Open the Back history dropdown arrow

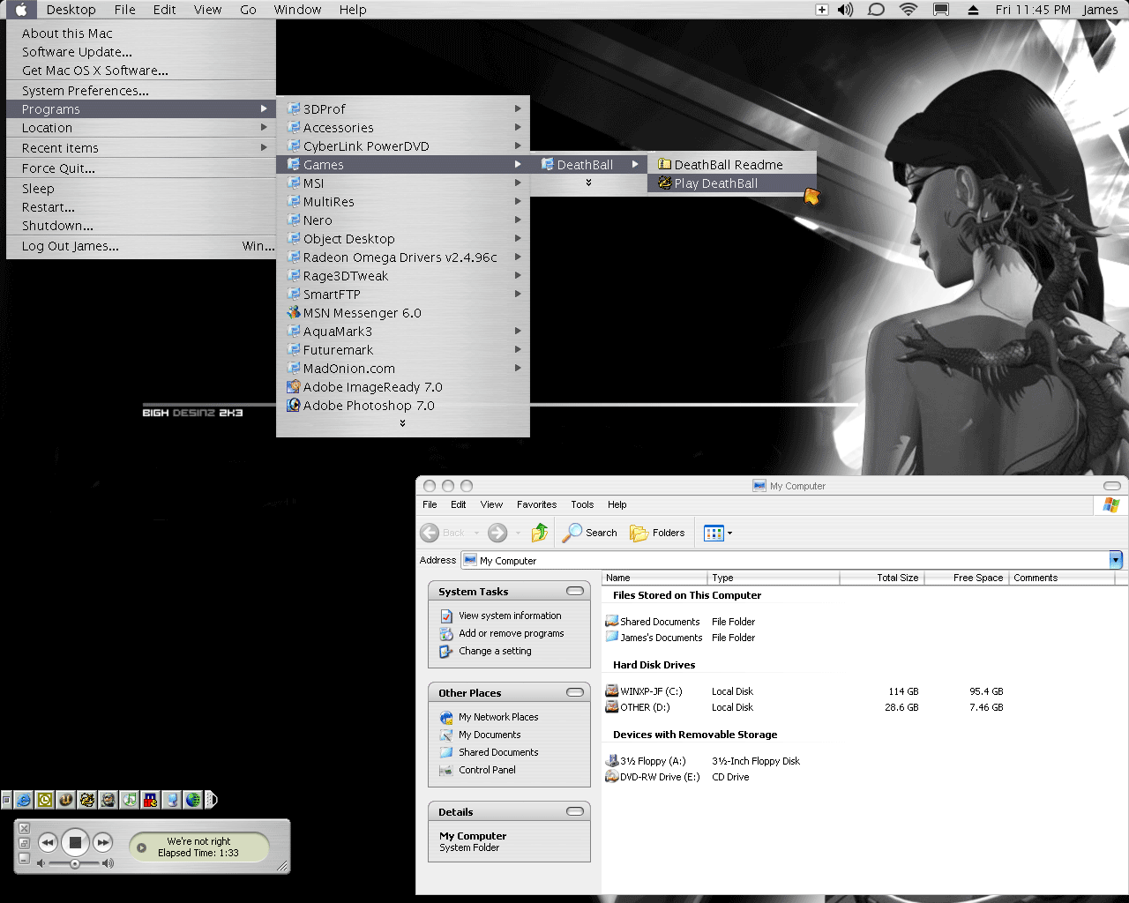(x=477, y=533)
